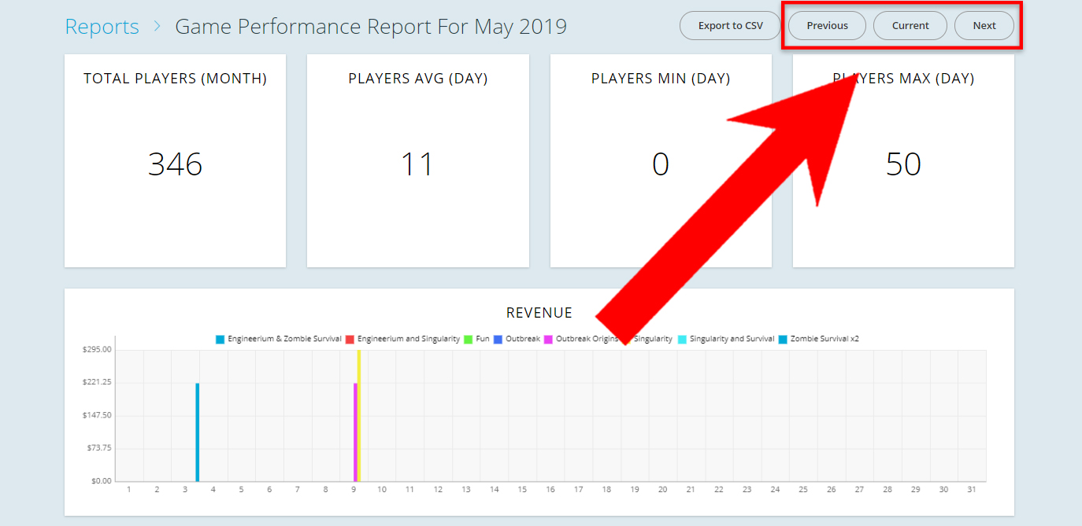The height and width of the screenshot is (526, 1082).
Task: Click the Outbreak legend label
Action: point(523,339)
